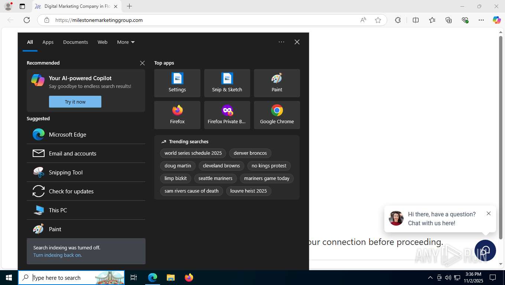Open Tab actions menu in Edge
This screenshot has width=505, height=285.
point(22,6)
